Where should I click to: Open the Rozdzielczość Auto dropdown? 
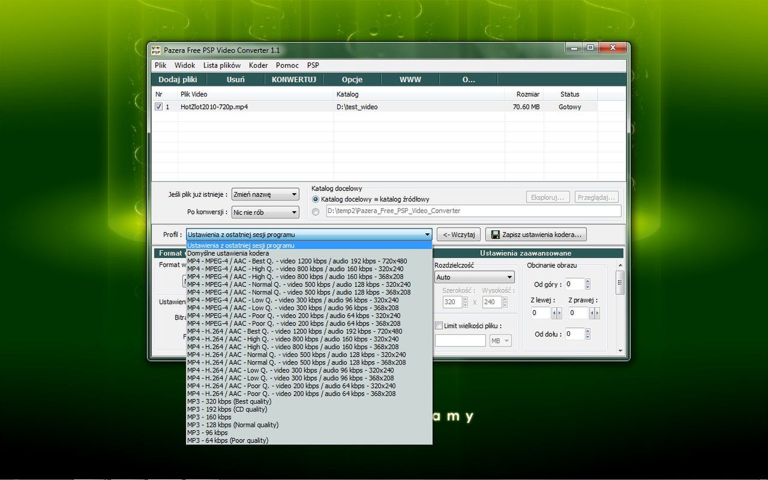475,277
